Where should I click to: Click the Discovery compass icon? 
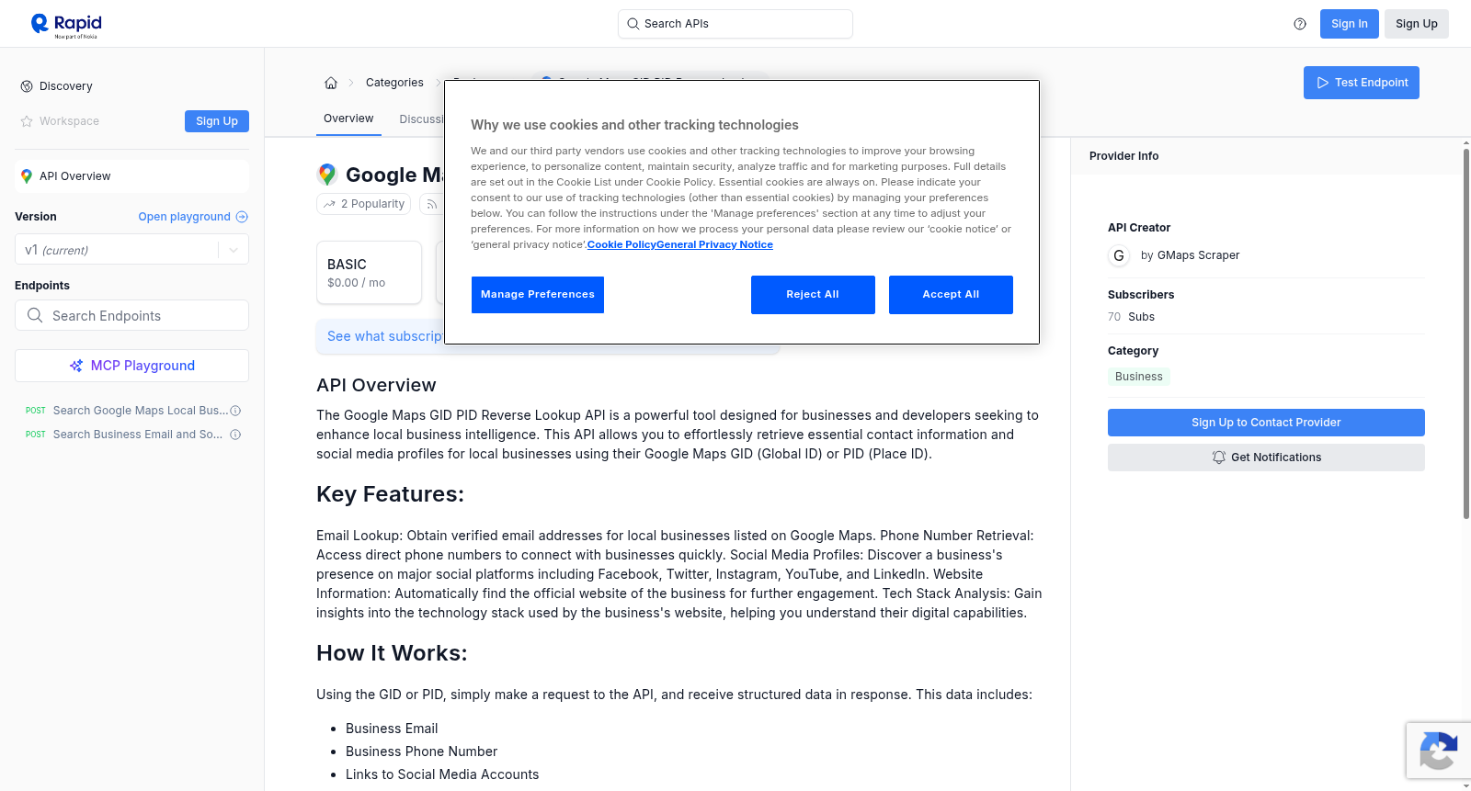coord(27,86)
